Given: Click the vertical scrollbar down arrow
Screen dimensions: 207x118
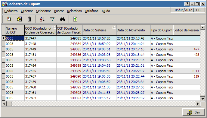Looking at the screenshot, I should (202, 99).
